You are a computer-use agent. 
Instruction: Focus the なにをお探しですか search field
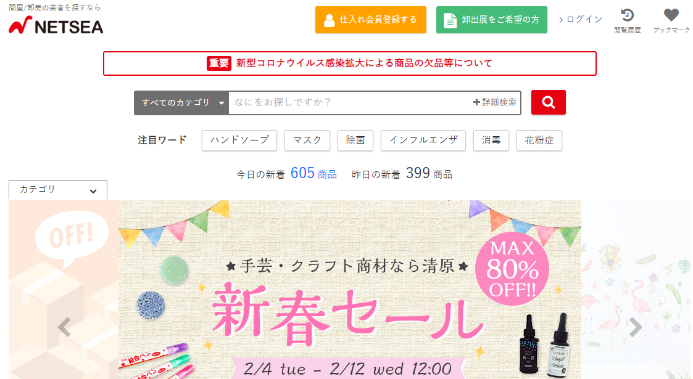[x=350, y=103]
